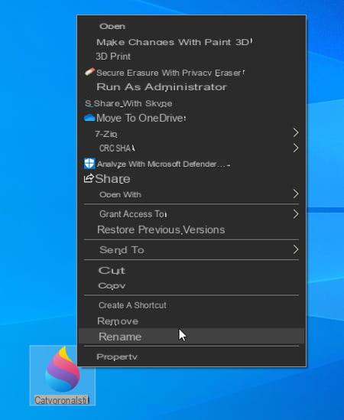Image resolution: width=344 pixels, height=420 pixels.
Task: Click the Share arrow icon
Action: coord(89,178)
